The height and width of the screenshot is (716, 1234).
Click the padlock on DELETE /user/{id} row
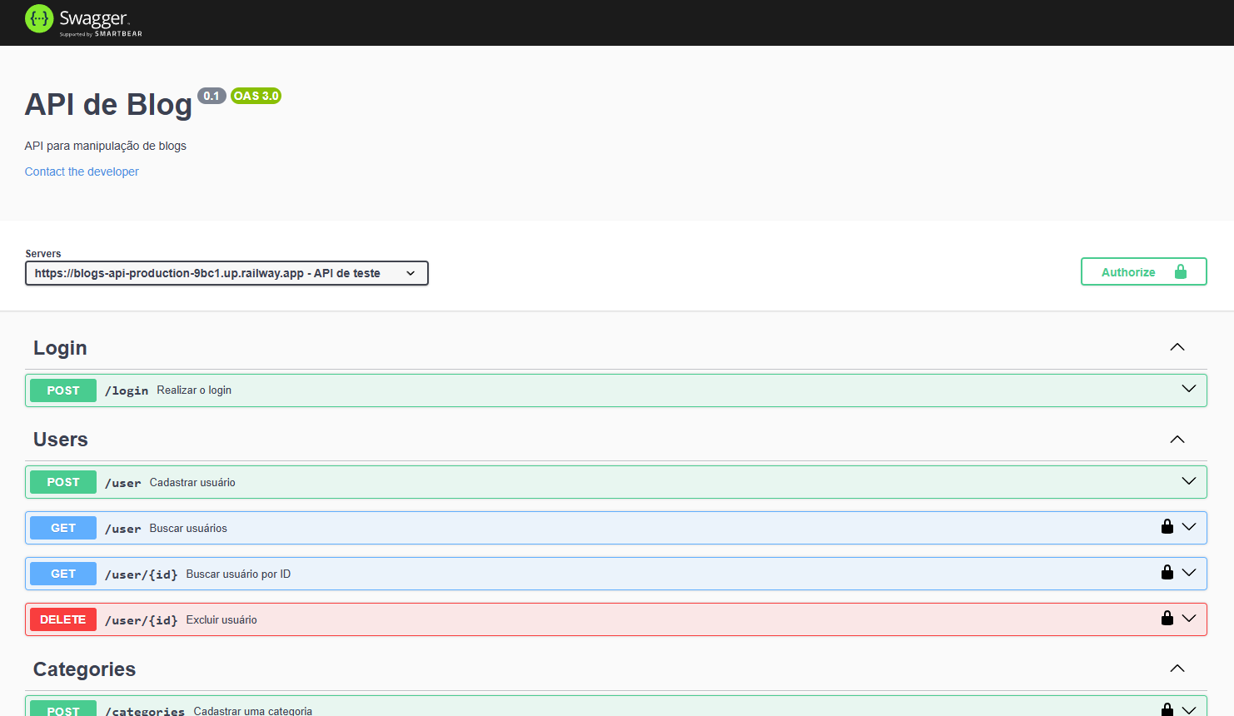tap(1167, 618)
